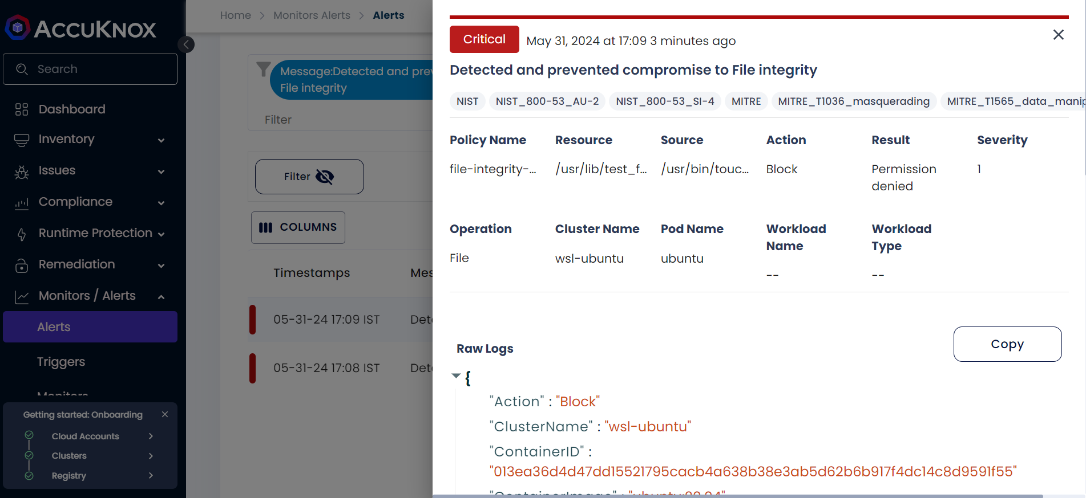Click the MITRE_T1036_masquerading tag

pos(854,101)
